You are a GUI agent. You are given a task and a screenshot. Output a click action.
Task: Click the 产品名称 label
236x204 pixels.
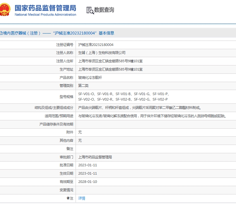(x=66, y=78)
